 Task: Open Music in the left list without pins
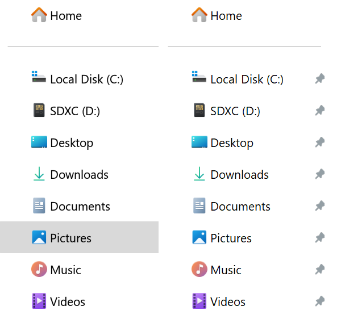(65, 270)
